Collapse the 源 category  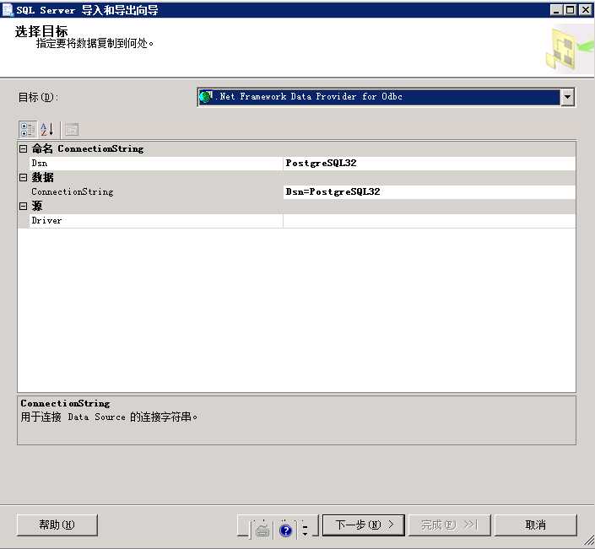click(x=23, y=206)
